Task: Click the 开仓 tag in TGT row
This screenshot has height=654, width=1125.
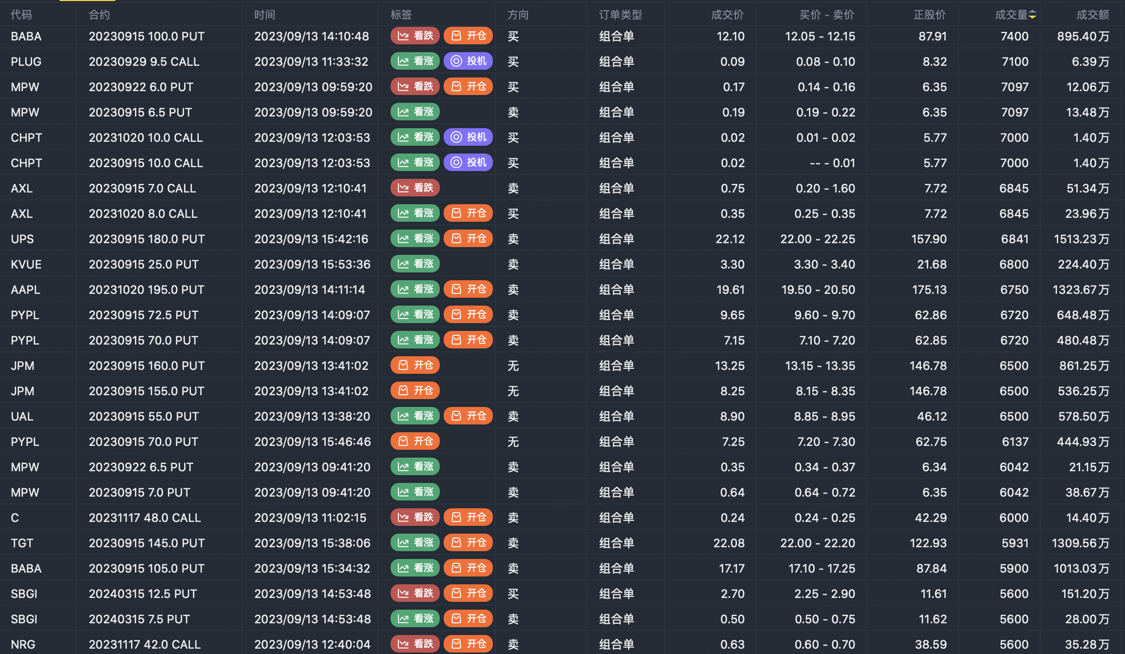Action: tap(468, 543)
